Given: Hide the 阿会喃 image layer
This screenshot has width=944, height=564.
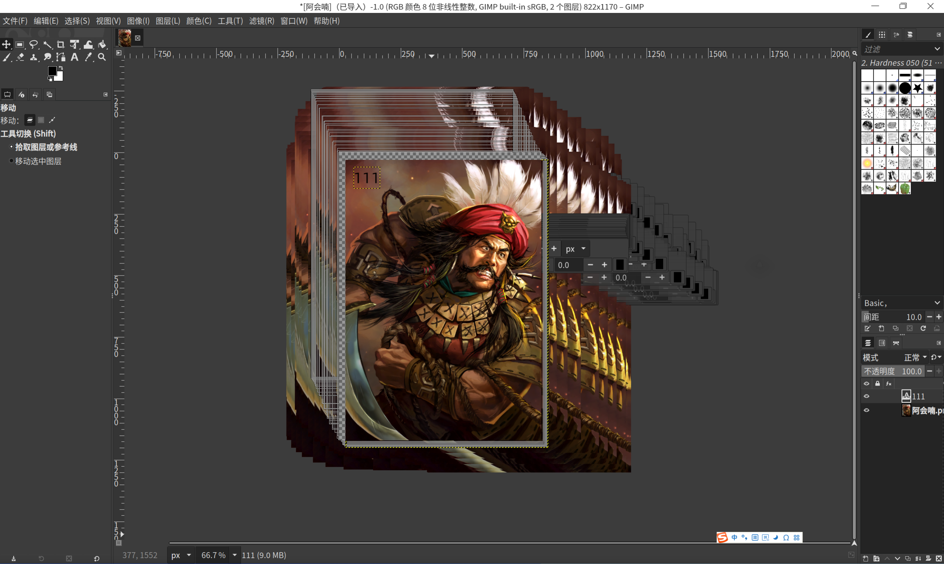Looking at the screenshot, I should coord(866,410).
